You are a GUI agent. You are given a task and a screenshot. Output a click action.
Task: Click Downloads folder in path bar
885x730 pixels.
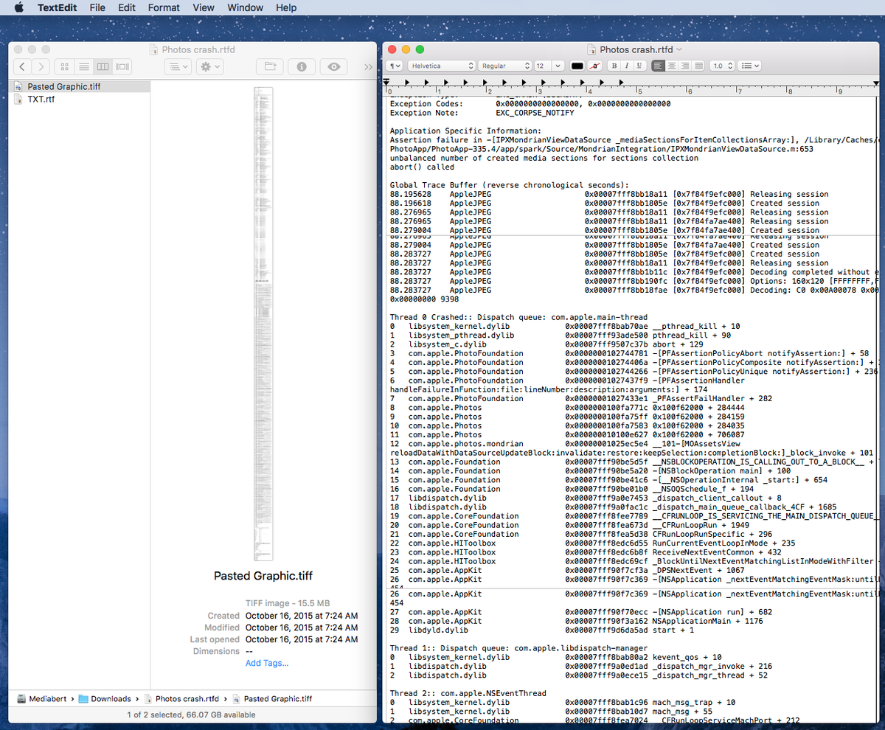(x=105, y=698)
